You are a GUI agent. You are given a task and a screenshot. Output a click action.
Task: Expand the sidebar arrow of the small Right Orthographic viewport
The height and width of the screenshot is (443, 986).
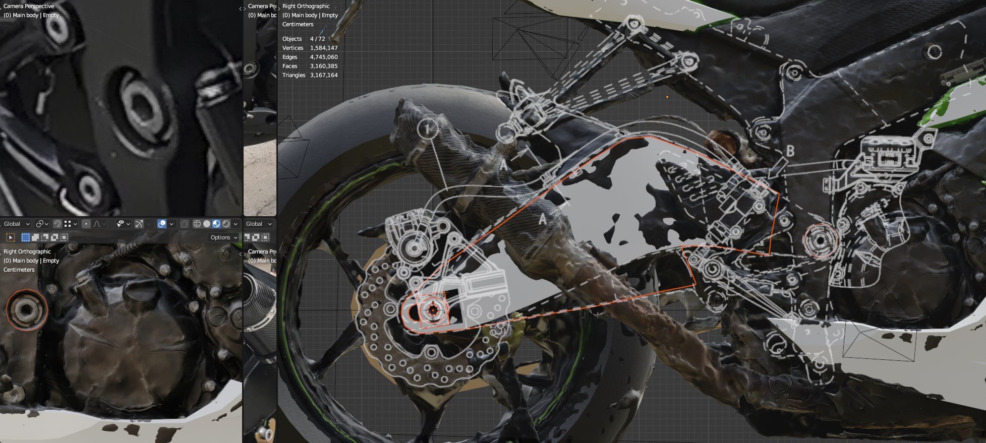pos(240,254)
